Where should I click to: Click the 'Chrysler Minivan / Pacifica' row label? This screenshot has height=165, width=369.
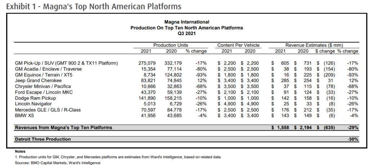pyautogui.click(x=43, y=86)
